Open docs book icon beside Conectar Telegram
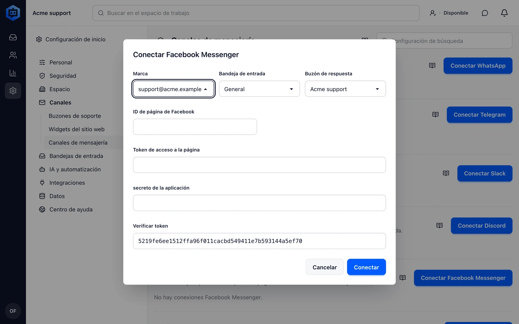 (x=435, y=115)
